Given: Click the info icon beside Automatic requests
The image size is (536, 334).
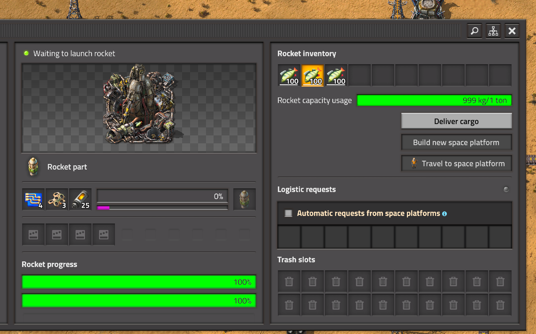Looking at the screenshot, I should [444, 214].
